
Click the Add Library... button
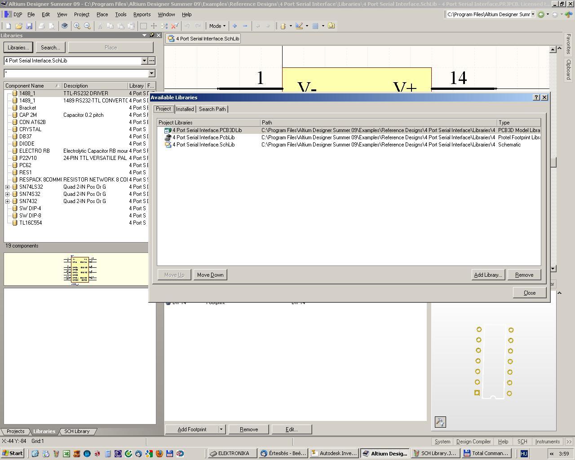pos(487,275)
